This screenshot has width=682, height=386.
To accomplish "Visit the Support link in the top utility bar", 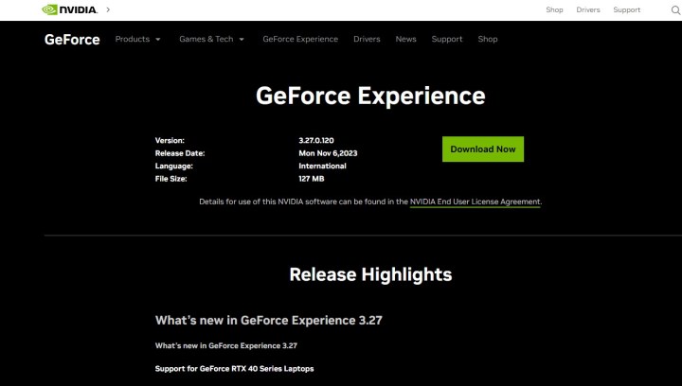I will click(x=626, y=9).
